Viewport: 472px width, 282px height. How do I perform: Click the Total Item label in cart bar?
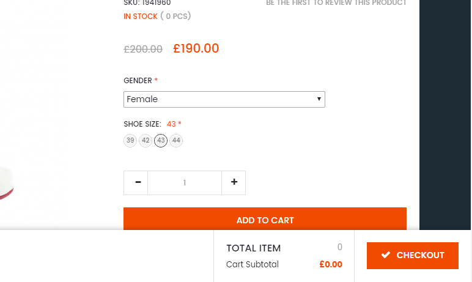pyautogui.click(x=253, y=248)
